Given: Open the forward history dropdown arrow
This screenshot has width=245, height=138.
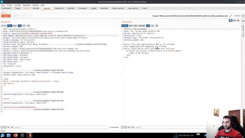Looking at the screenshot, I should click(31, 16).
